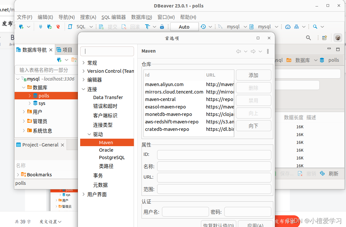Screen dimensions: 346x227
Task: Click the repository URL input field
Action: click(214, 178)
